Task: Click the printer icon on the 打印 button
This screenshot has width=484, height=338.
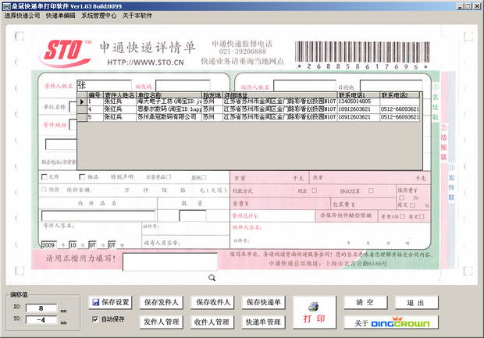Action: 314,307
